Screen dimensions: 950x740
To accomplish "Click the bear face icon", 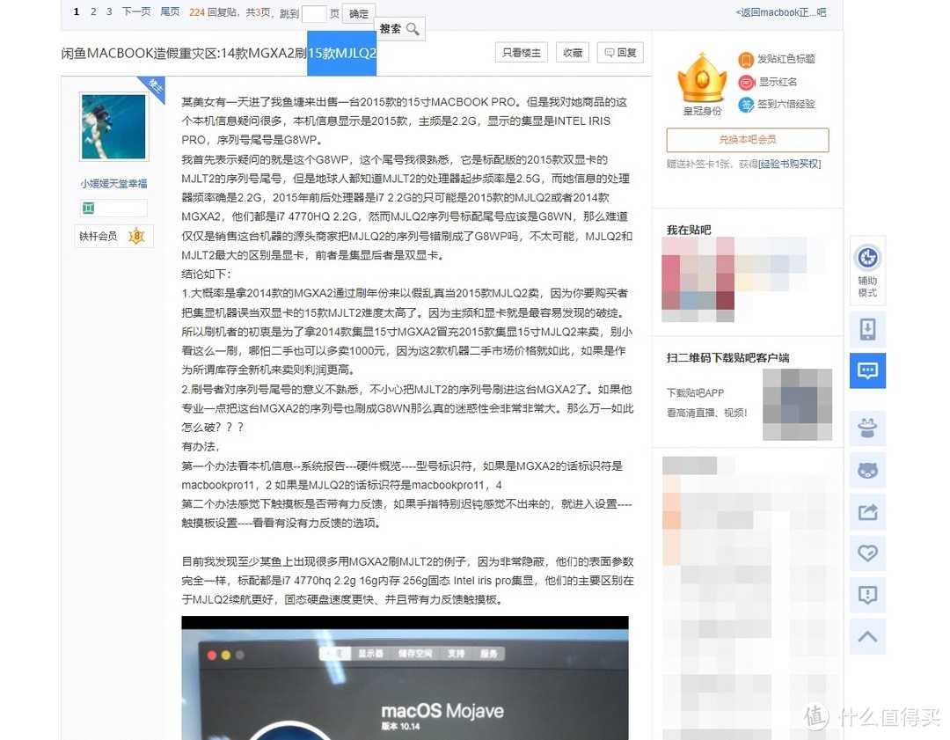I will pos(867,470).
